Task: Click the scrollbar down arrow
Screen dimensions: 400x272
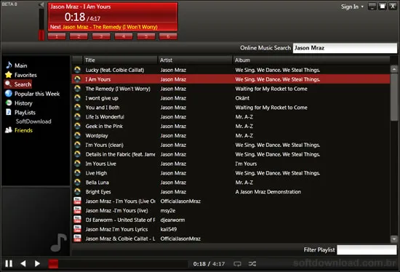Action: [394, 239]
